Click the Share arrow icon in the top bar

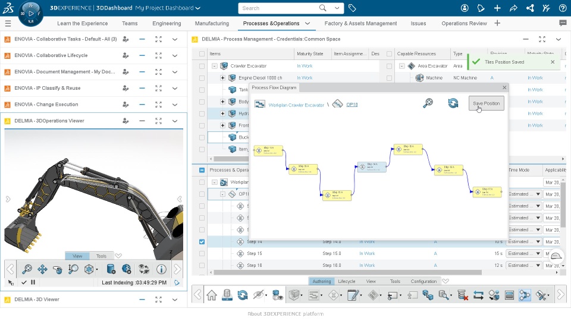pyautogui.click(x=513, y=8)
